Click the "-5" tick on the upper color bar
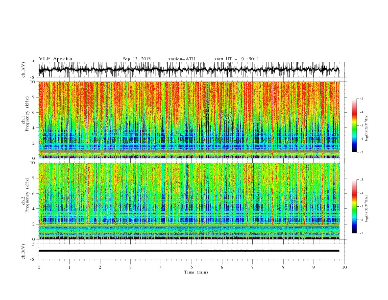 pos(361,125)
